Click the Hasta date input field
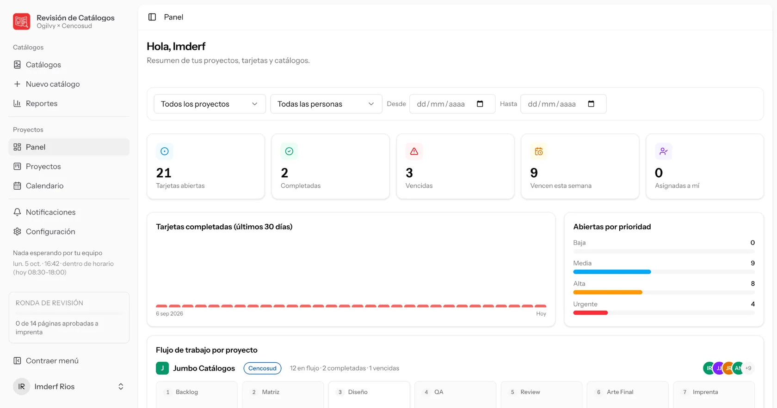This screenshot has width=777, height=408. tap(563, 104)
